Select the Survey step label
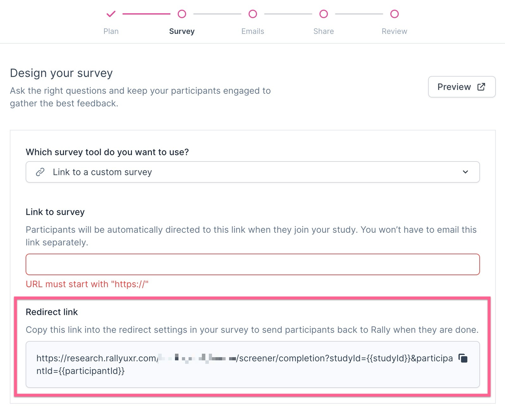 [182, 31]
